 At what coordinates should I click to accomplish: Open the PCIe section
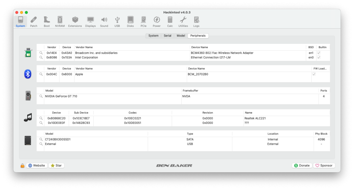pos(143,22)
